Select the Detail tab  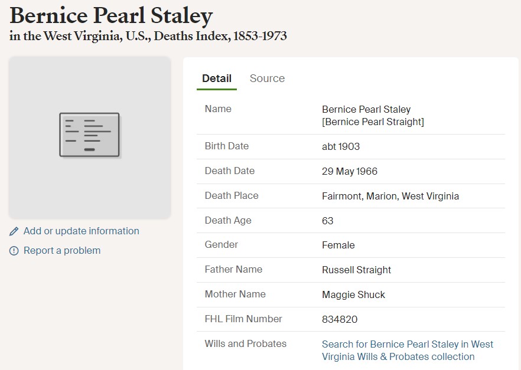(x=217, y=78)
